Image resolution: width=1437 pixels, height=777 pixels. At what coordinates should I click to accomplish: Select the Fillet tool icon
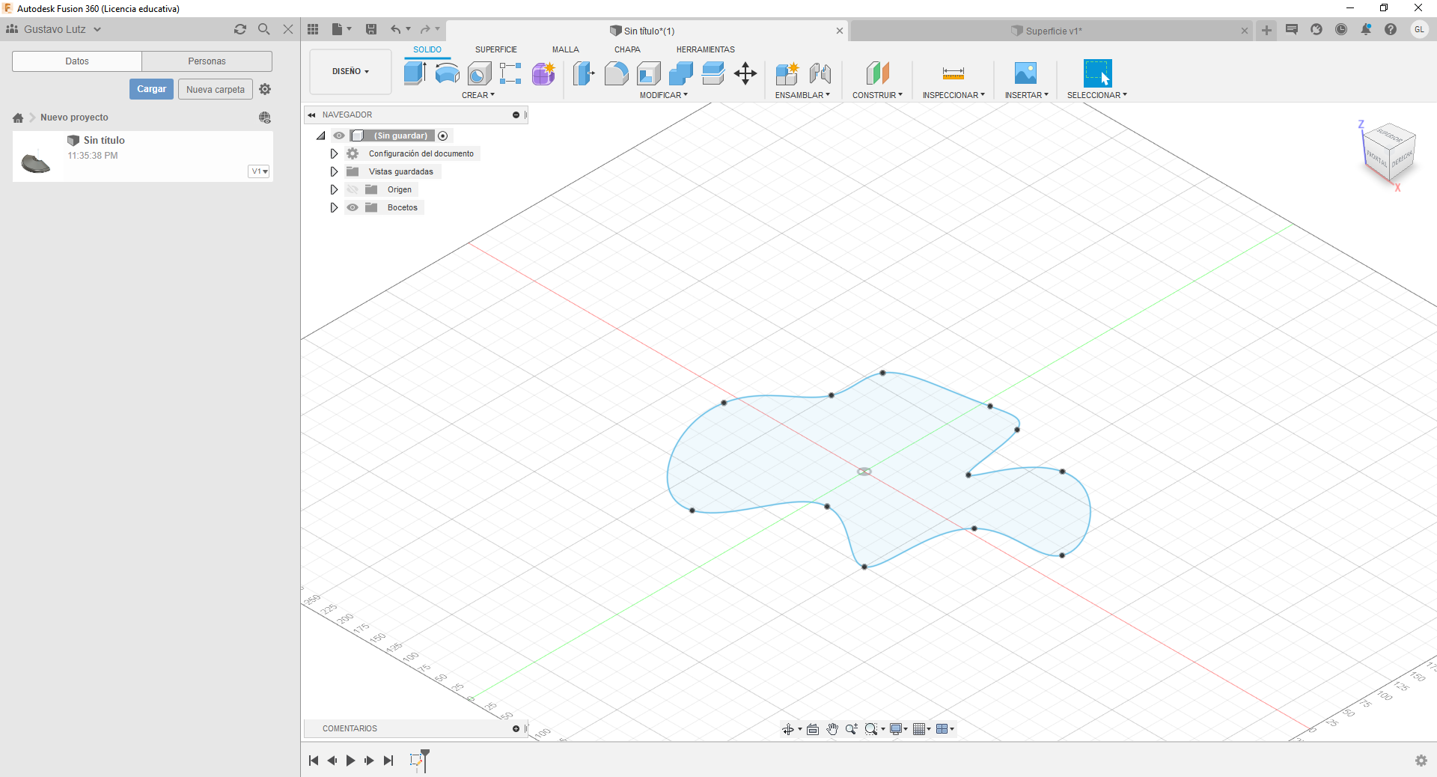pos(616,73)
